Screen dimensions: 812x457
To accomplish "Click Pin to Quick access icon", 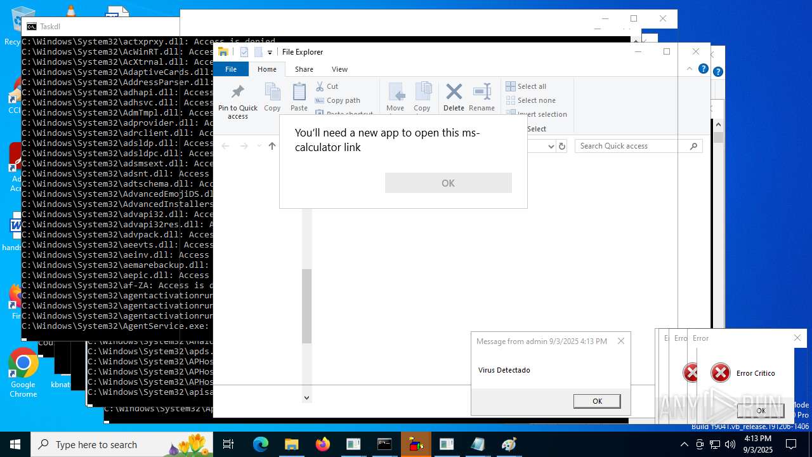I will click(x=238, y=92).
